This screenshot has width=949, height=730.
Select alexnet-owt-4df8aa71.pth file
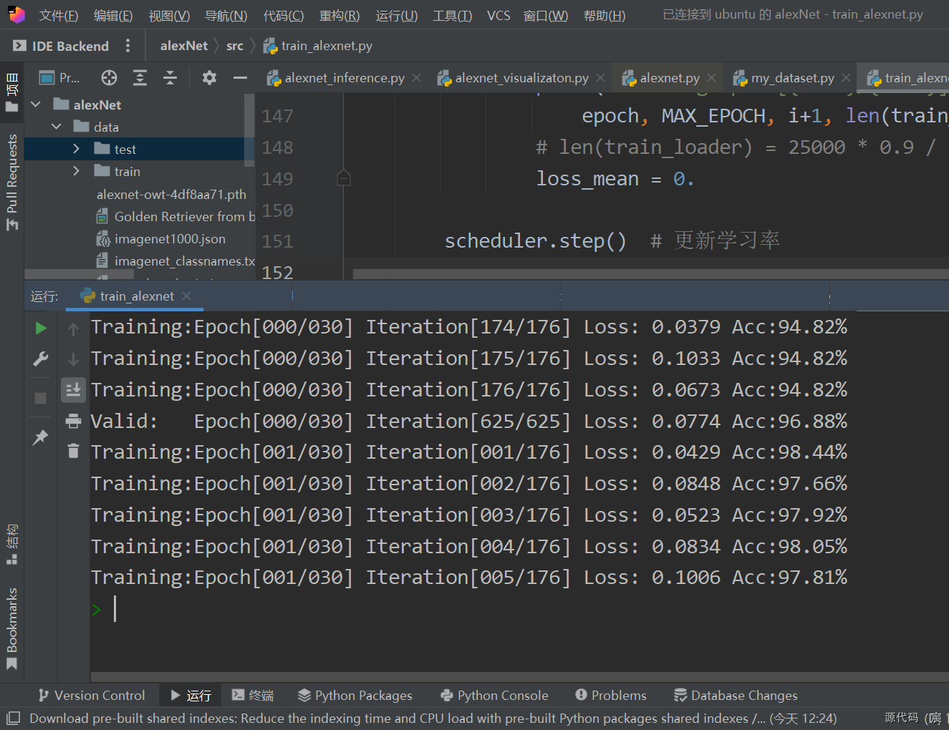[171, 194]
